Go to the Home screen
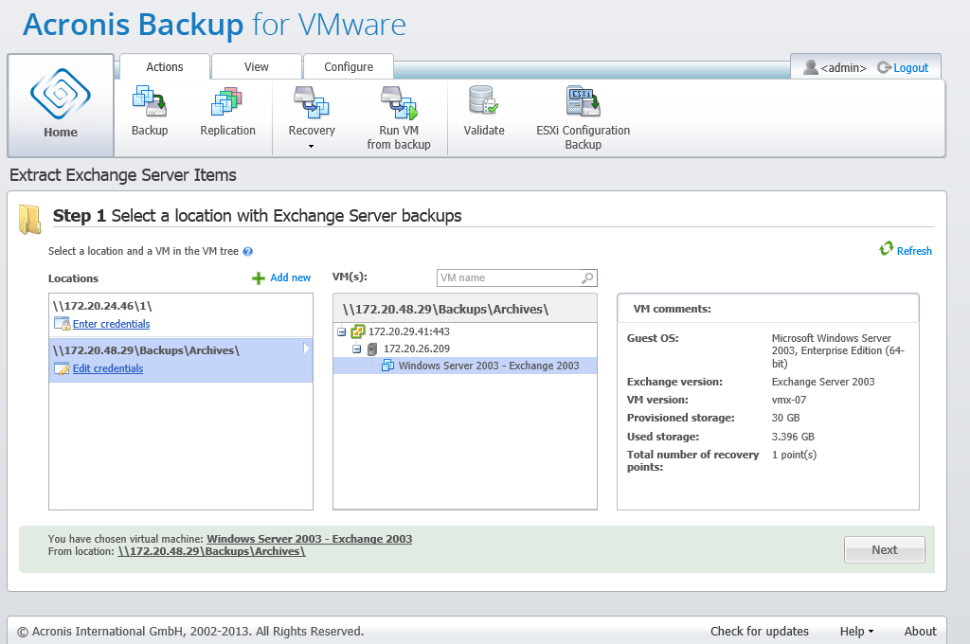Screen dimensions: 970x644 pyautogui.click(x=61, y=104)
